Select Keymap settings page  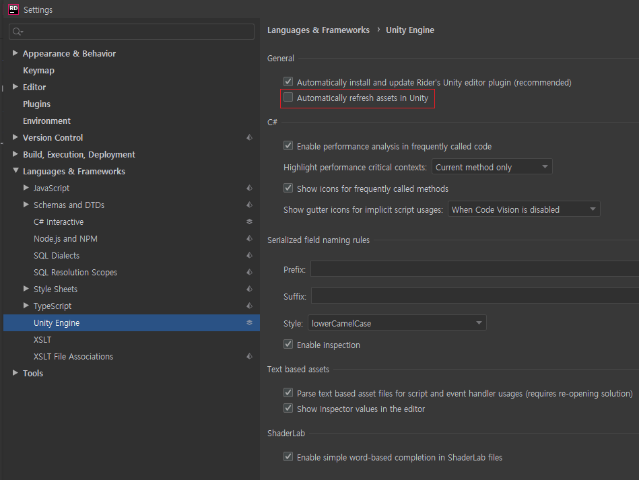pos(38,71)
